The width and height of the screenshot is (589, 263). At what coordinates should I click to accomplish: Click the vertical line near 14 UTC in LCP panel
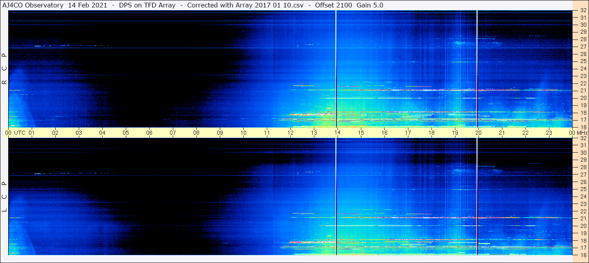click(336, 196)
